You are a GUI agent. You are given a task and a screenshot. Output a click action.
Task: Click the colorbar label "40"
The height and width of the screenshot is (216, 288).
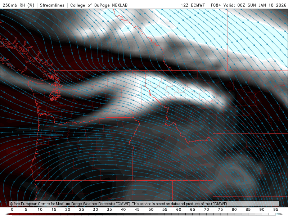[x=123, y=210]
